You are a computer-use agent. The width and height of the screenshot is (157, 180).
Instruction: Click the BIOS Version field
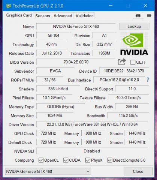[x=76, y=62]
